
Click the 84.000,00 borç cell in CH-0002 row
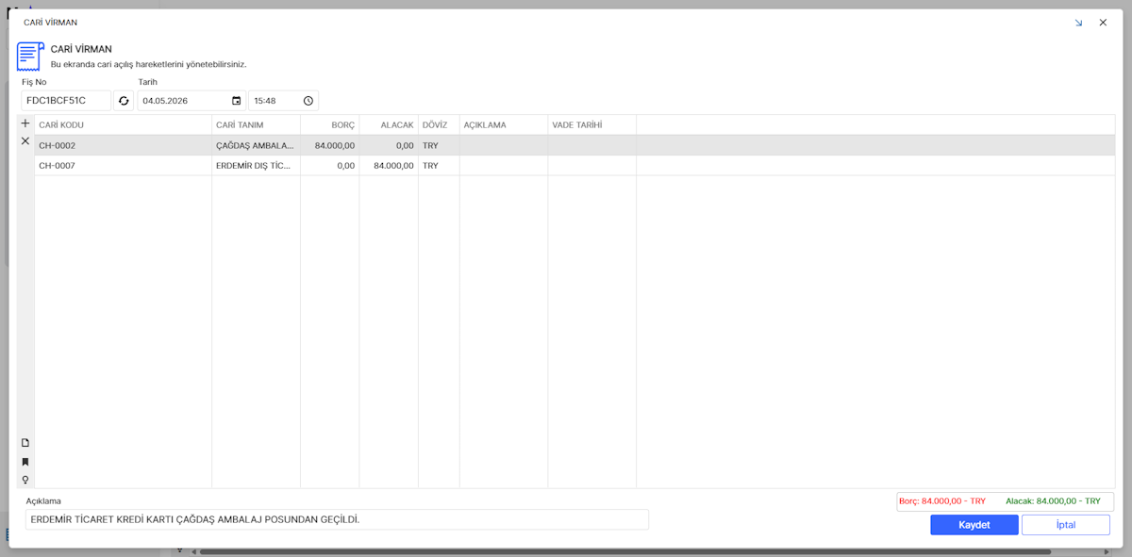(x=330, y=145)
